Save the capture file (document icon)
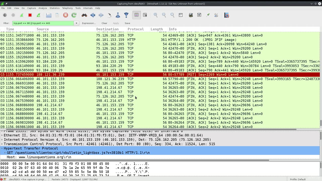This screenshot has height=181, width=322. tap(57, 15)
